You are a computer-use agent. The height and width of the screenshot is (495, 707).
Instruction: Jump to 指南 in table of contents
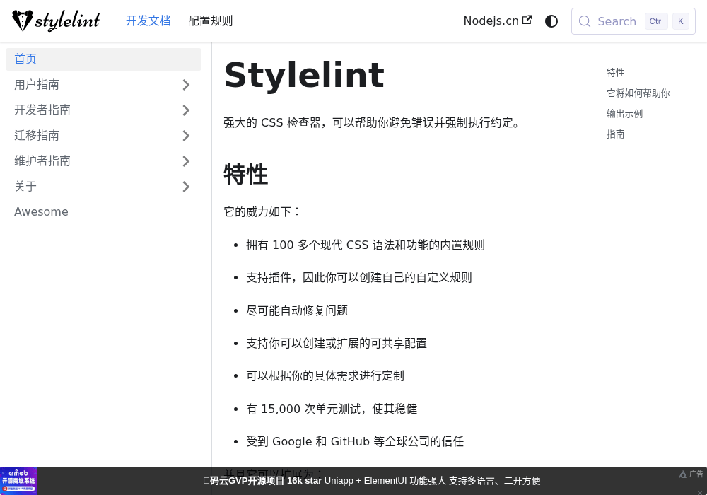616,134
